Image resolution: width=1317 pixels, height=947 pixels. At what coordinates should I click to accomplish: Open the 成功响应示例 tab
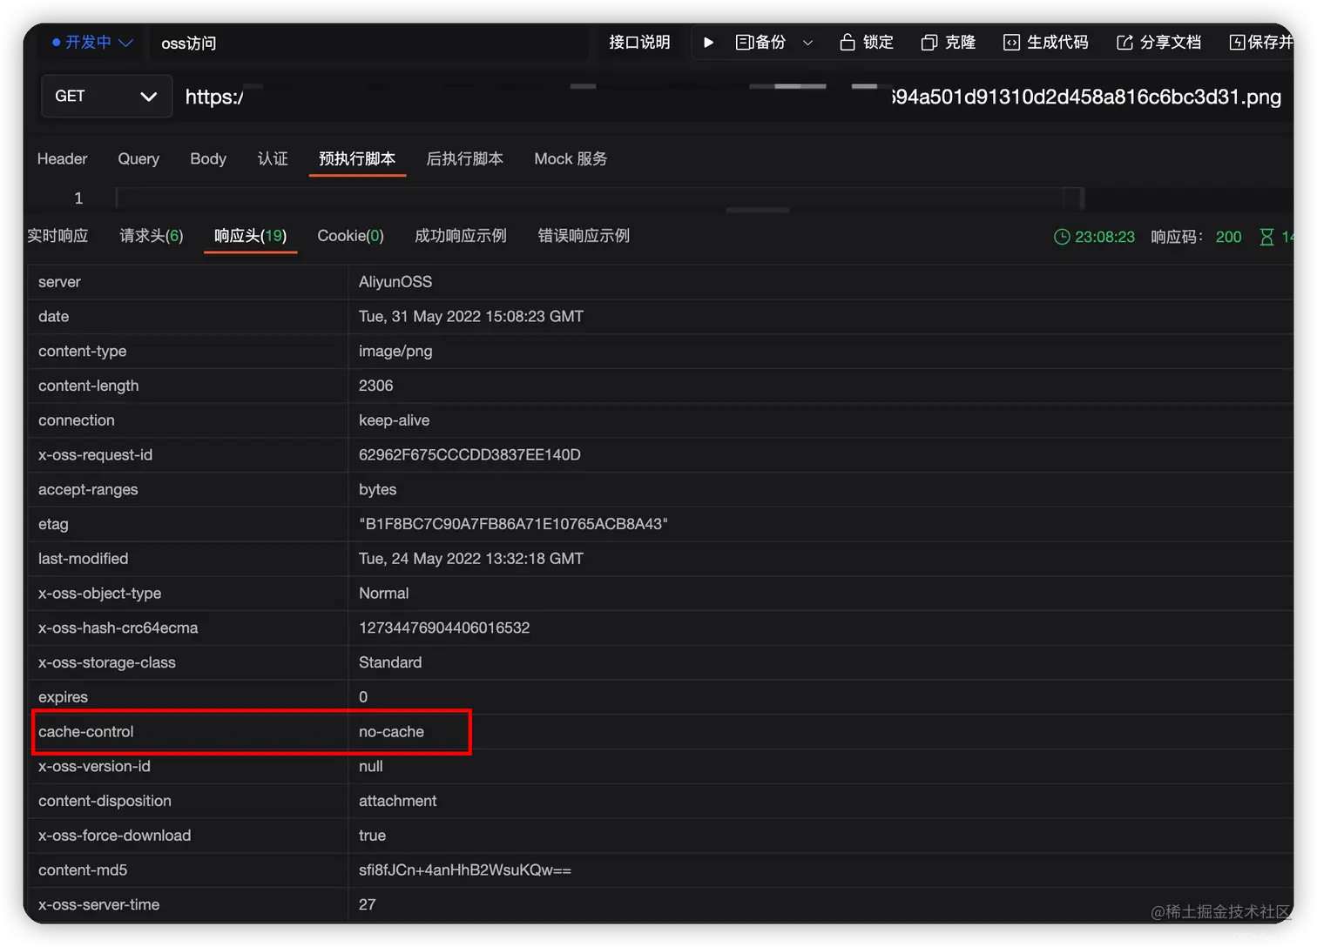pos(461,236)
